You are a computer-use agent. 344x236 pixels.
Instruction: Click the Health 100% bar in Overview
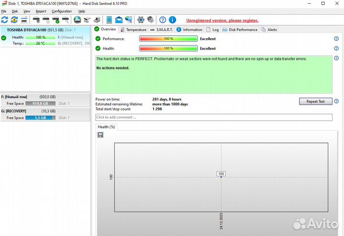click(x=168, y=48)
